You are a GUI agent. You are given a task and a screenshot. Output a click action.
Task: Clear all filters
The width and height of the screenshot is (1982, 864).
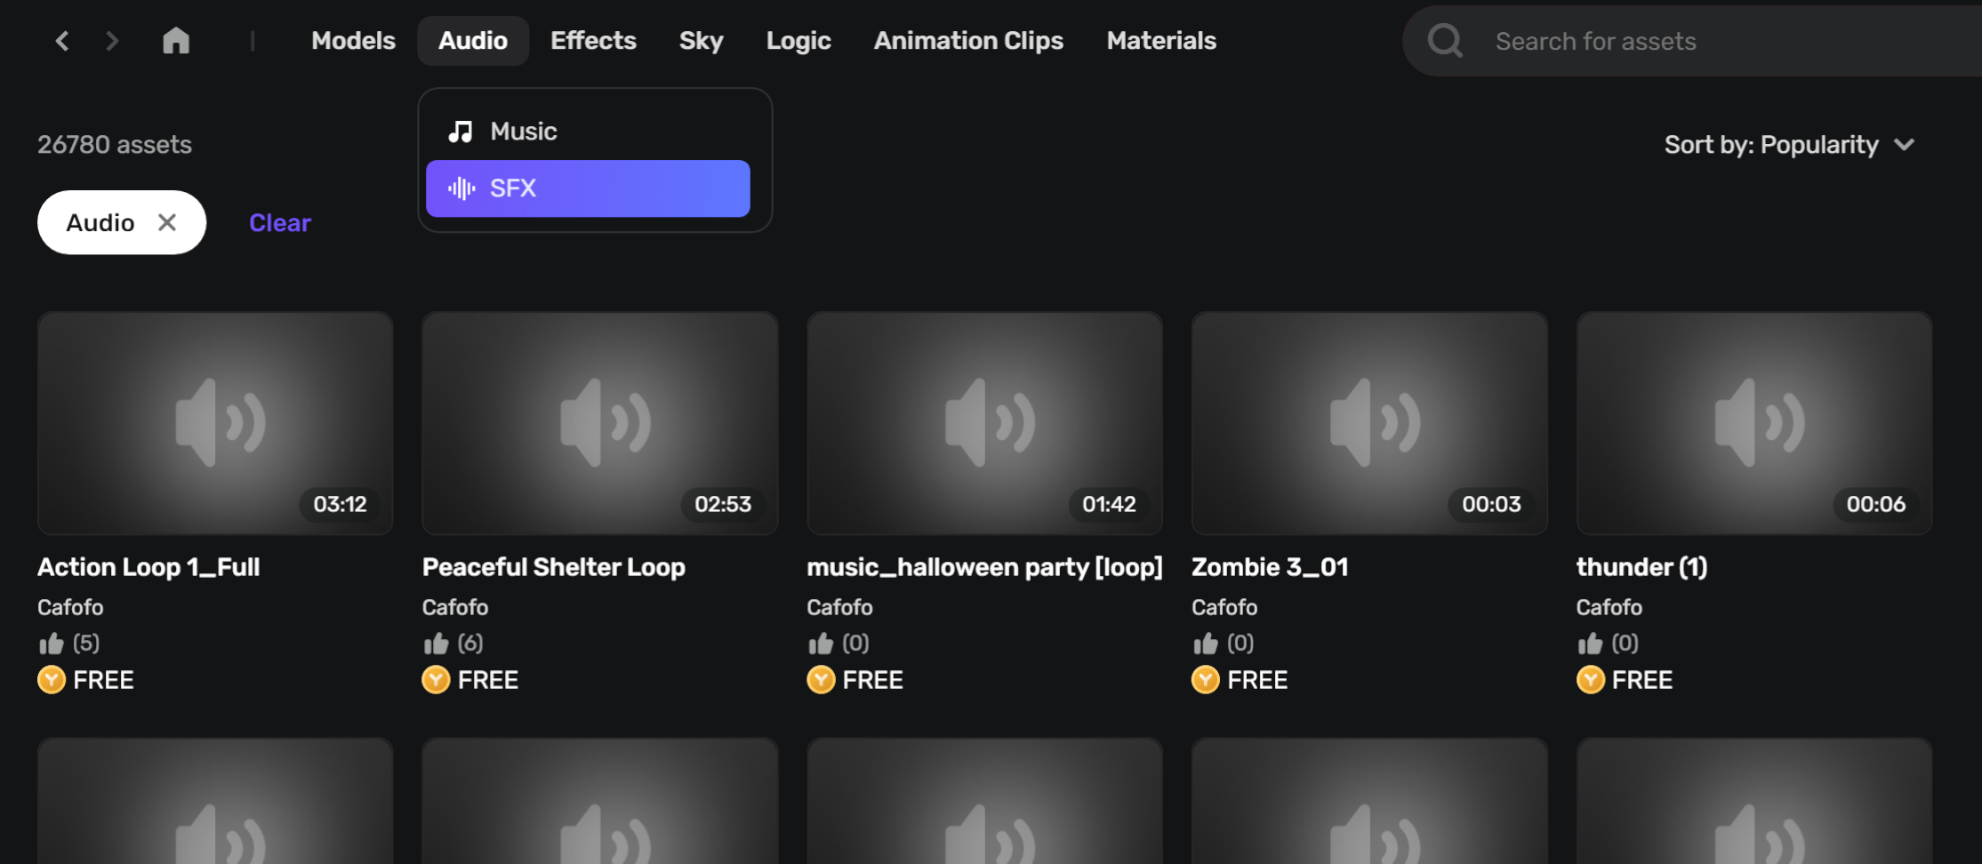click(x=280, y=222)
